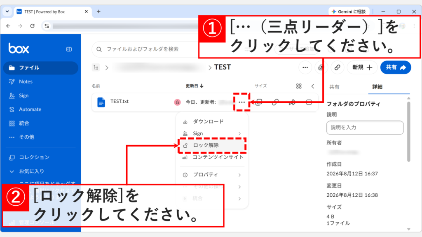Click the lock badge on TEST.txt

[x=177, y=102]
